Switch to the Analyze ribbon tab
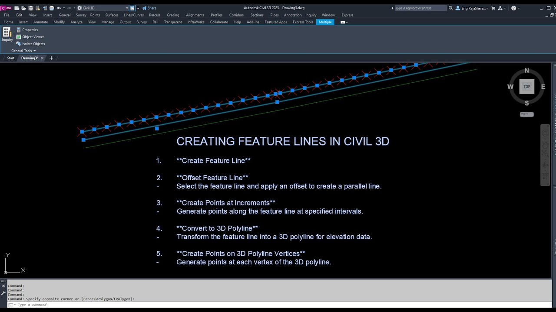The height and width of the screenshot is (312, 556). coord(76,22)
